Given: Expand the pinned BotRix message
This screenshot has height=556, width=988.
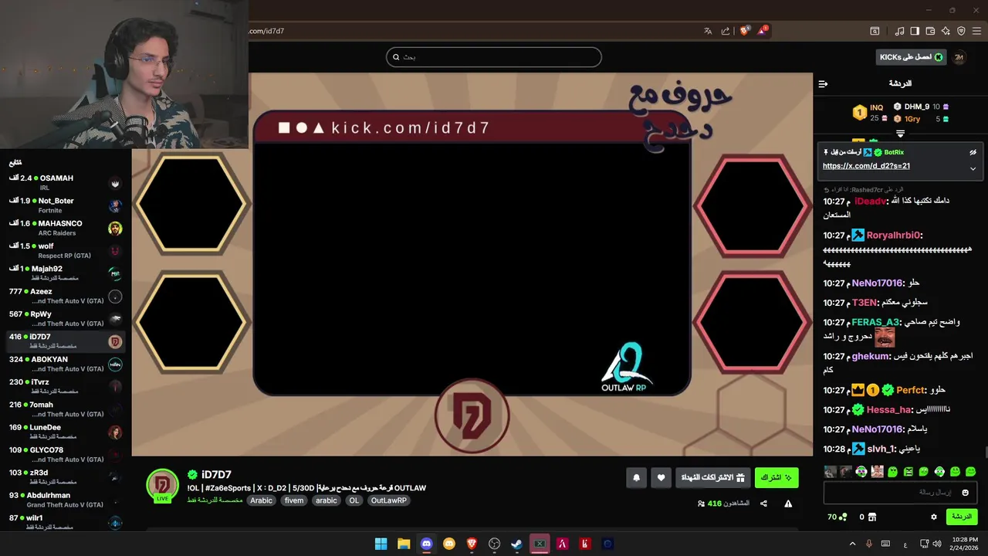Looking at the screenshot, I should pyautogui.click(x=973, y=168).
